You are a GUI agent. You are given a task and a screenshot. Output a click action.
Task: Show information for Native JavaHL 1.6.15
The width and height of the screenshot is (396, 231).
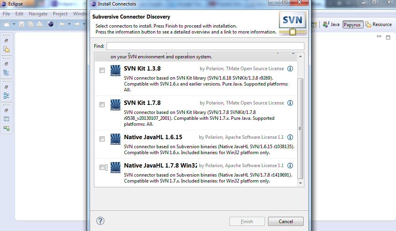[x=290, y=137]
